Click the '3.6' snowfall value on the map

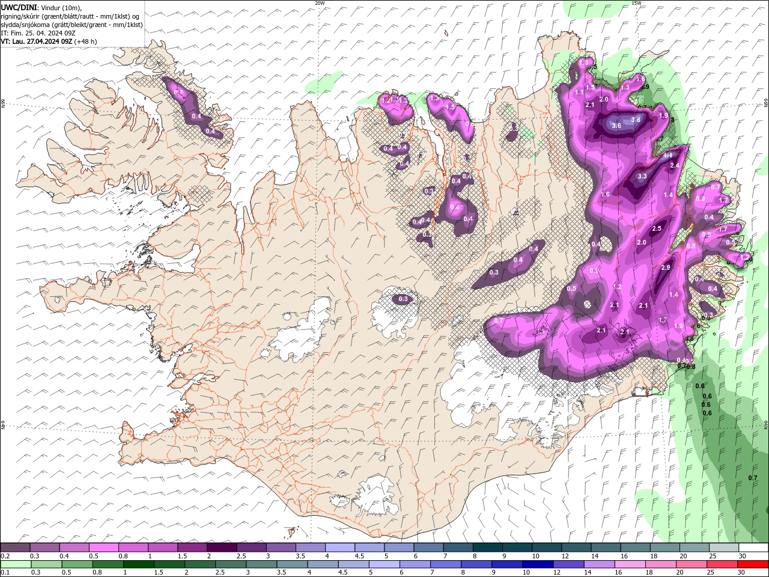click(616, 126)
